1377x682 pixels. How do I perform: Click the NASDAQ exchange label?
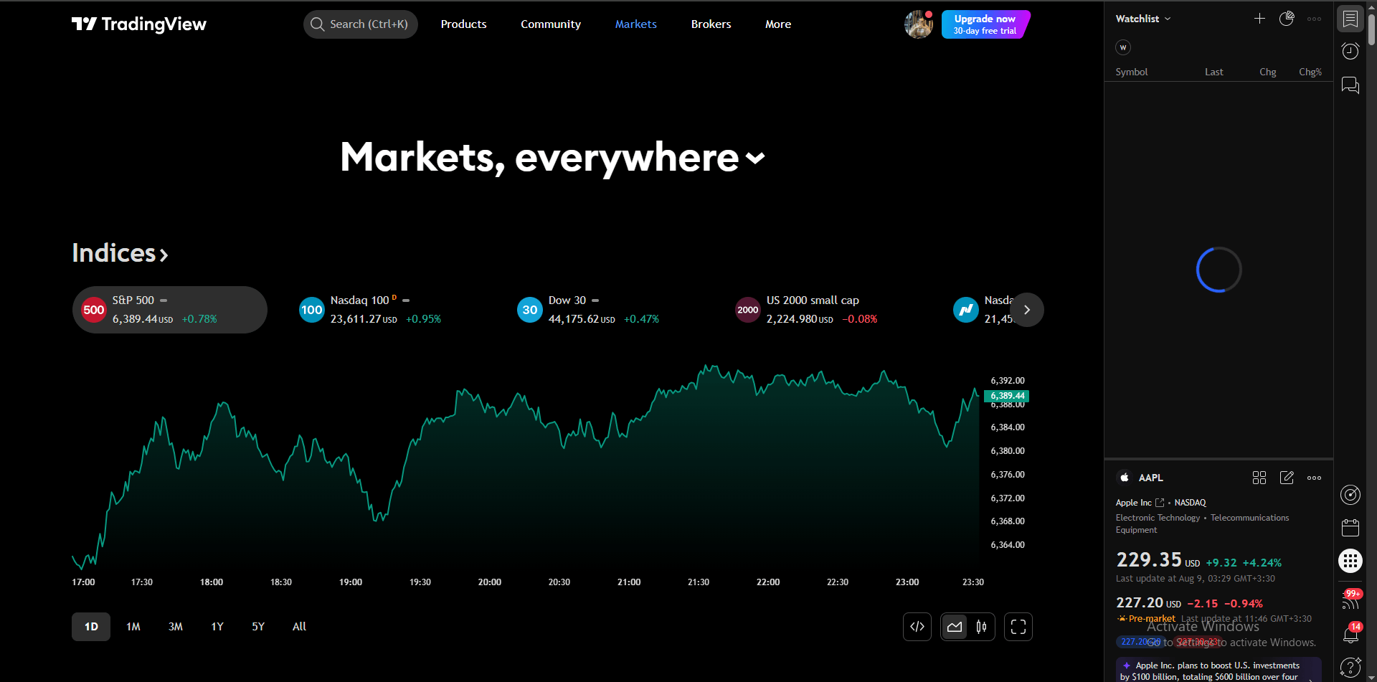pyautogui.click(x=1190, y=503)
